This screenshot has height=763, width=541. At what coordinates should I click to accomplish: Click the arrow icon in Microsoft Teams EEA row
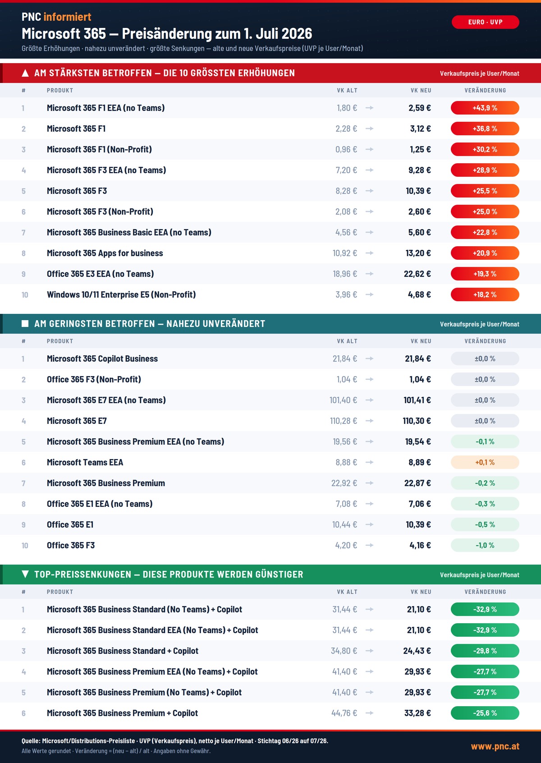(x=369, y=462)
